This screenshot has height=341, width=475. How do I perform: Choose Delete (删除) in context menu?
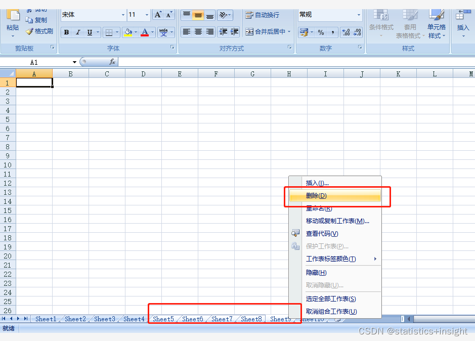(x=335, y=195)
